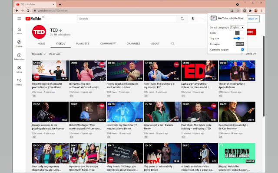Open Subscriptions in the sidebar
This screenshot has width=278, height=173.
click(19, 56)
